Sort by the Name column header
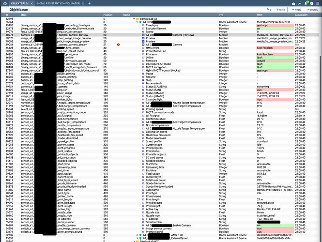Screen dimensions: 322x242 (126, 15)
